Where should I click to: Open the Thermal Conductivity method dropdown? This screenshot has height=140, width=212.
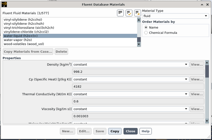point(131,94)
